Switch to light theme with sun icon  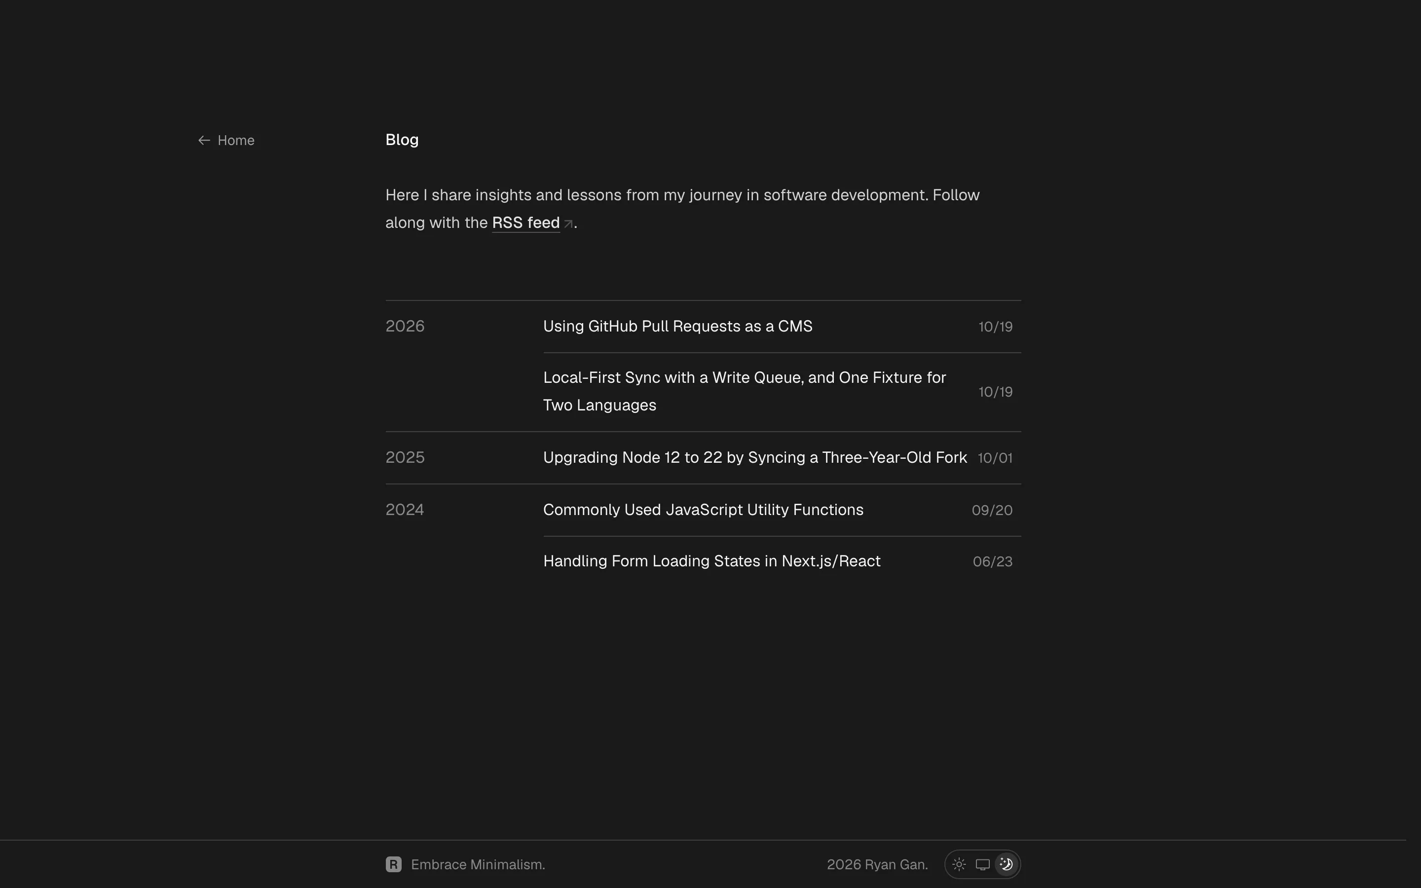(959, 864)
